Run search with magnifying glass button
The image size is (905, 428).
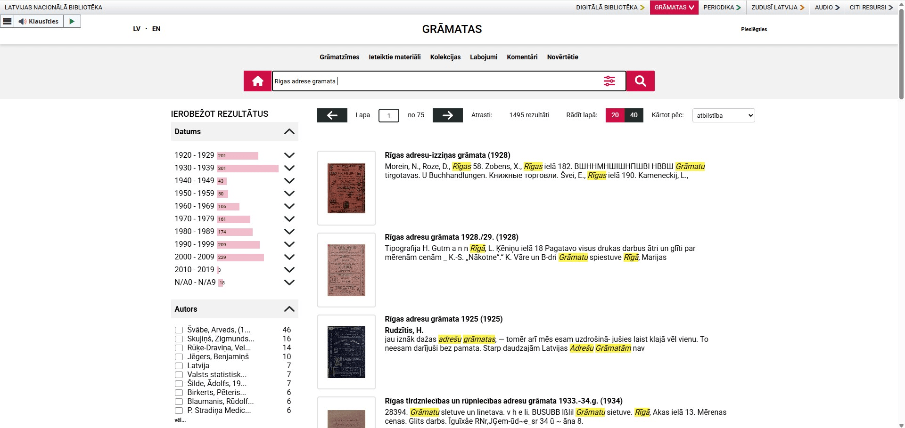pos(641,81)
